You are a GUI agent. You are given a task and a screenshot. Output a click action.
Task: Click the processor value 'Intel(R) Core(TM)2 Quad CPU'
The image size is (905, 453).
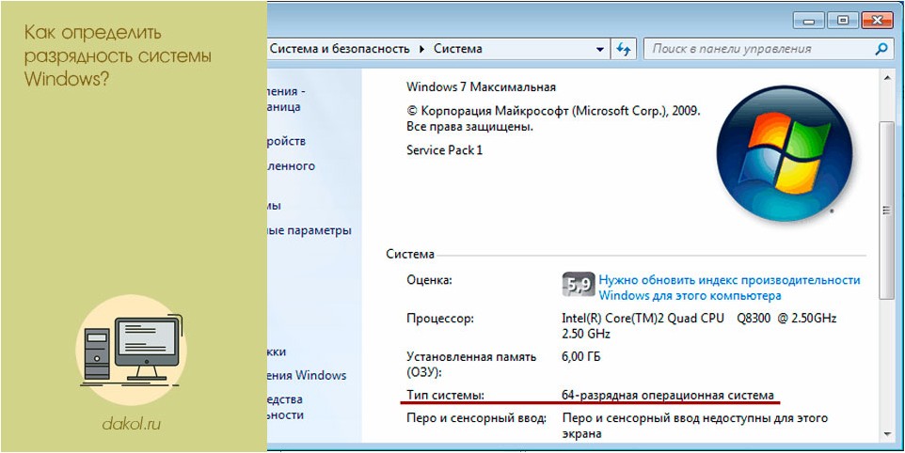643,319
